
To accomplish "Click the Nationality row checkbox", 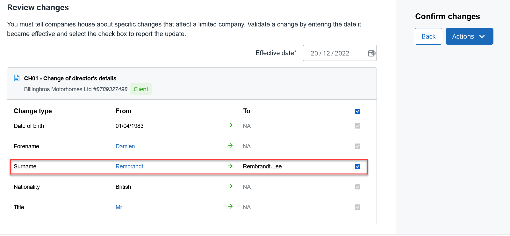I will coord(357,187).
